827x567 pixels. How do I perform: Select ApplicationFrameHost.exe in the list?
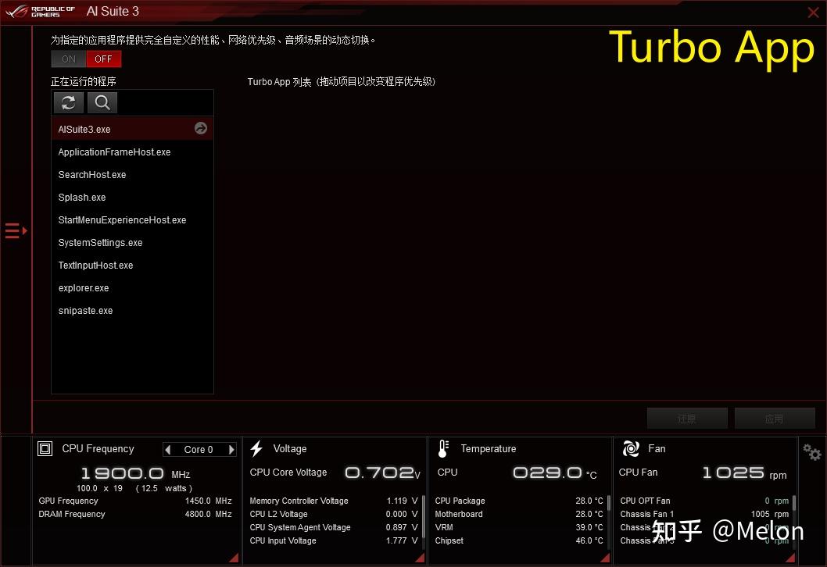pyautogui.click(x=132, y=152)
